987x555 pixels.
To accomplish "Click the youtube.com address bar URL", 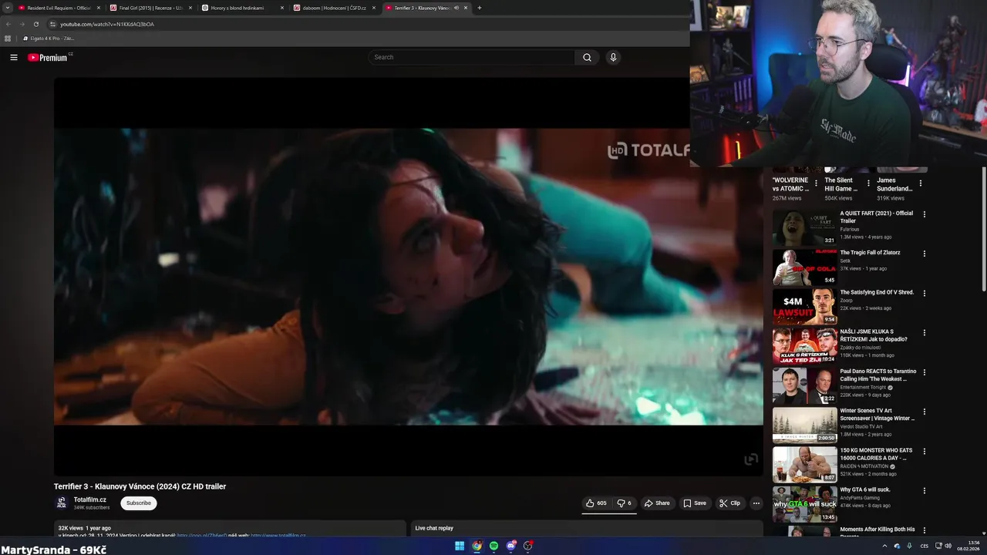I will pos(107,24).
